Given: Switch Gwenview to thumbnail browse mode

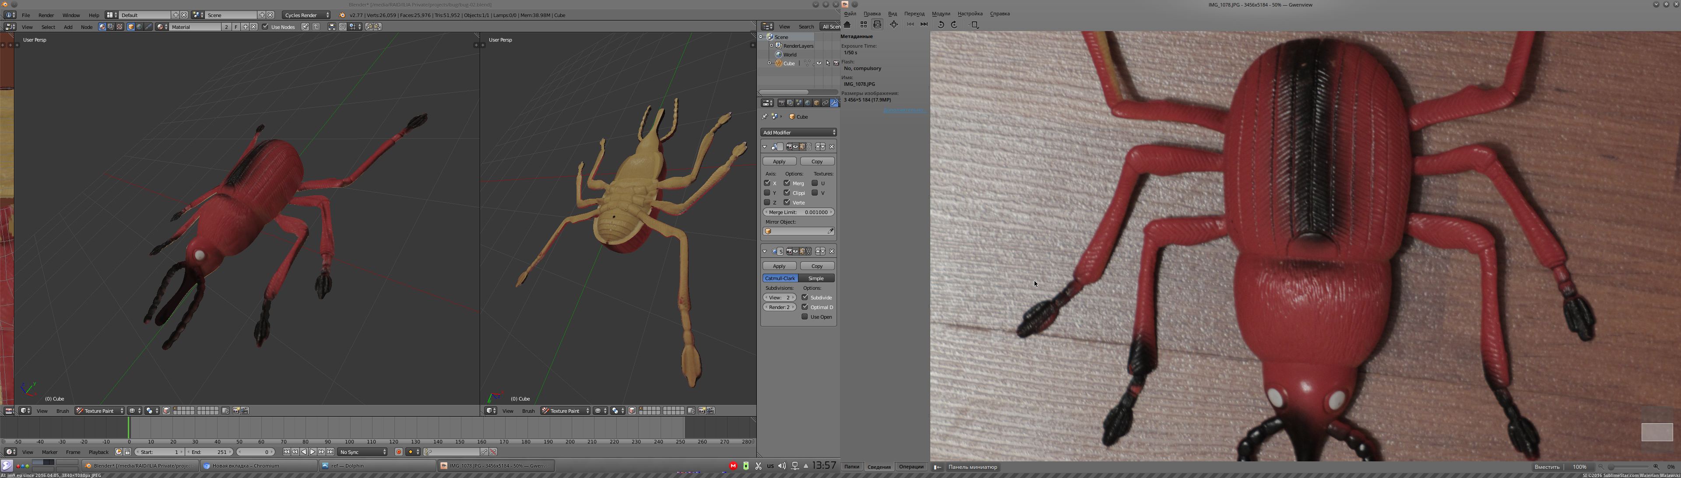Looking at the screenshot, I should click(863, 25).
